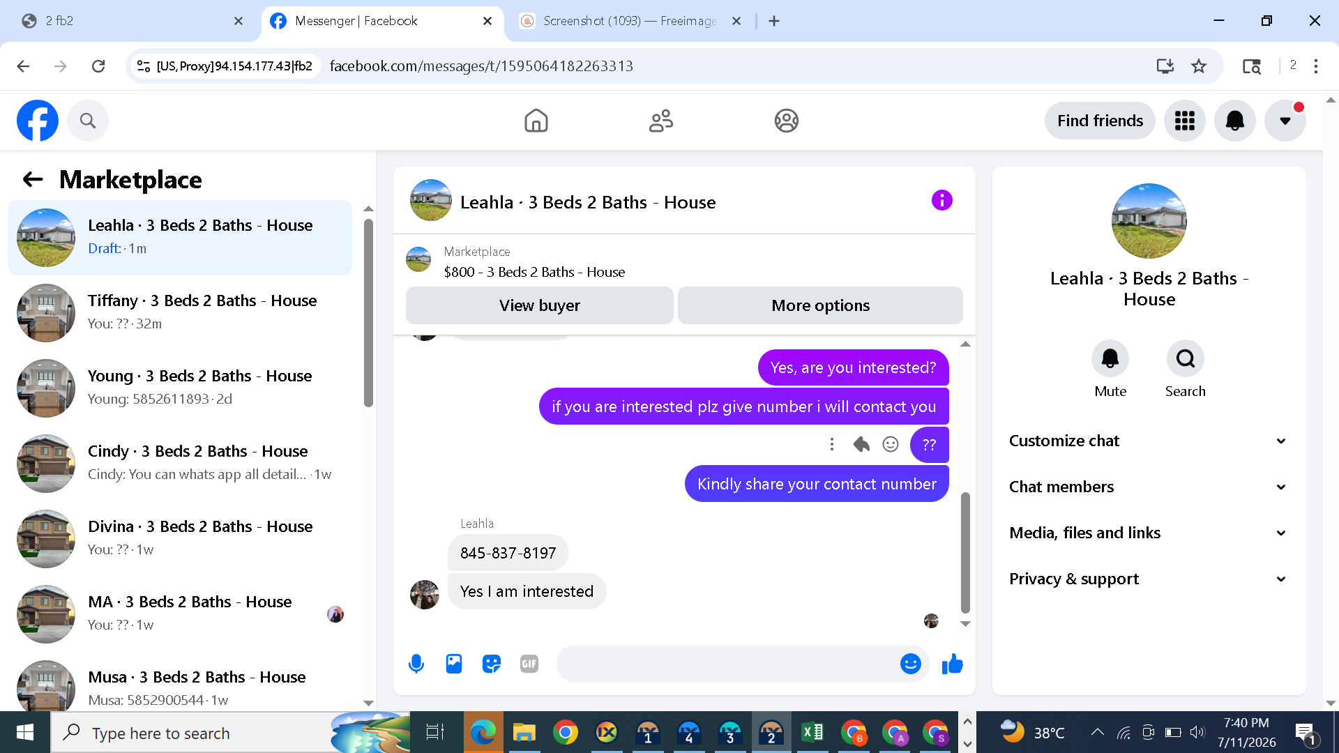Screen dimensions: 1339x753
Task: React to the ?? message with emoji
Action: coord(891,444)
